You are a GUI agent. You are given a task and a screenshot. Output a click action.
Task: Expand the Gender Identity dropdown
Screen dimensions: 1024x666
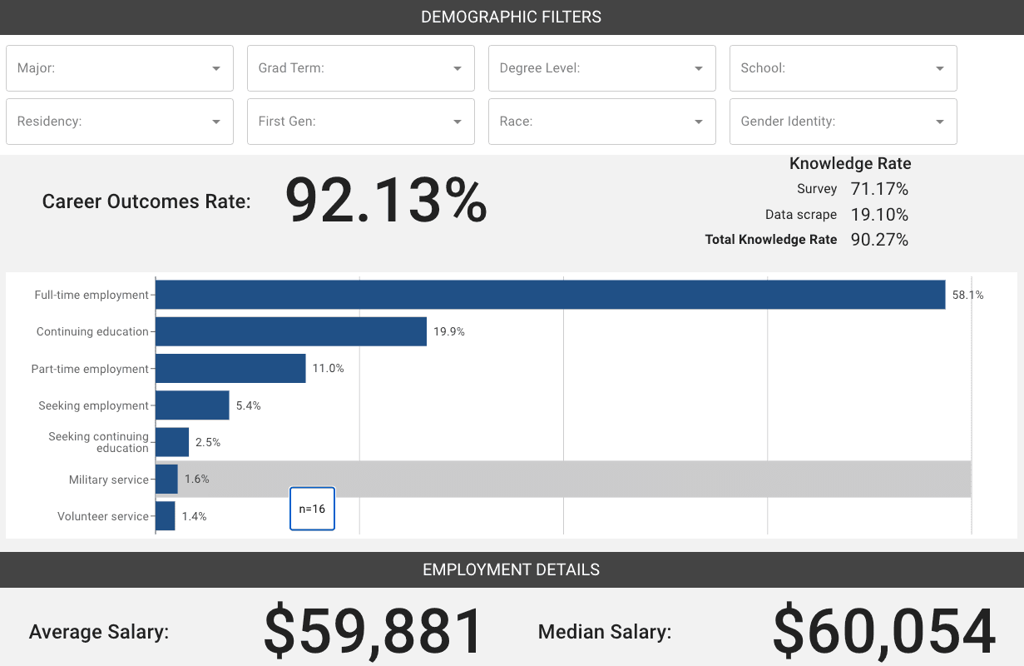point(843,122)
